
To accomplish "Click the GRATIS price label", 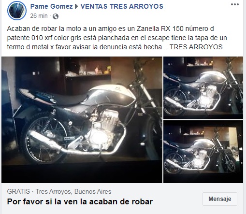I will [x=18, y=191].
